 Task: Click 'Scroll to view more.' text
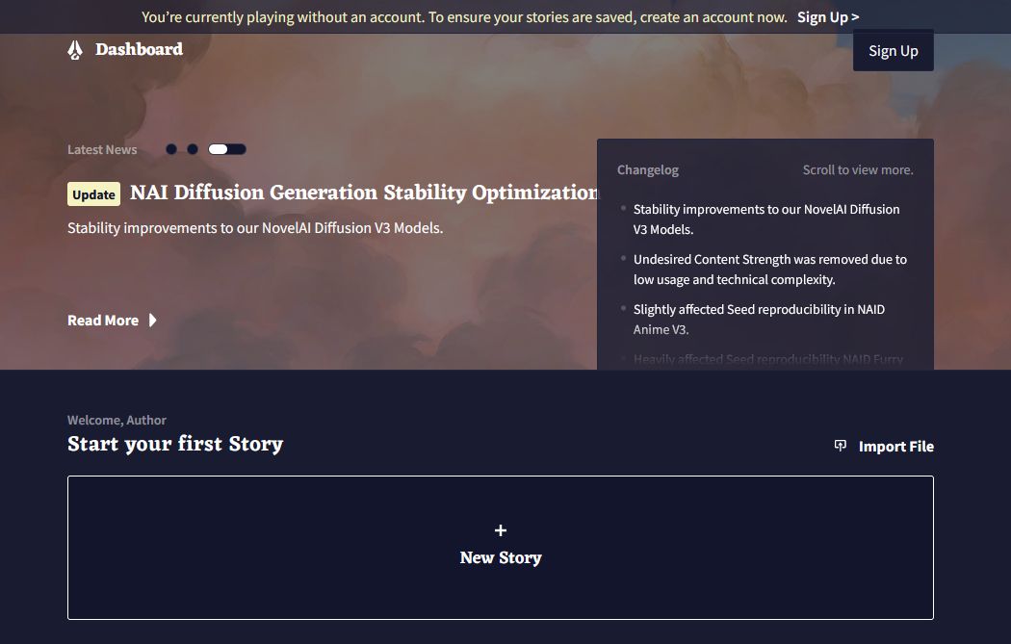[858, 170]
